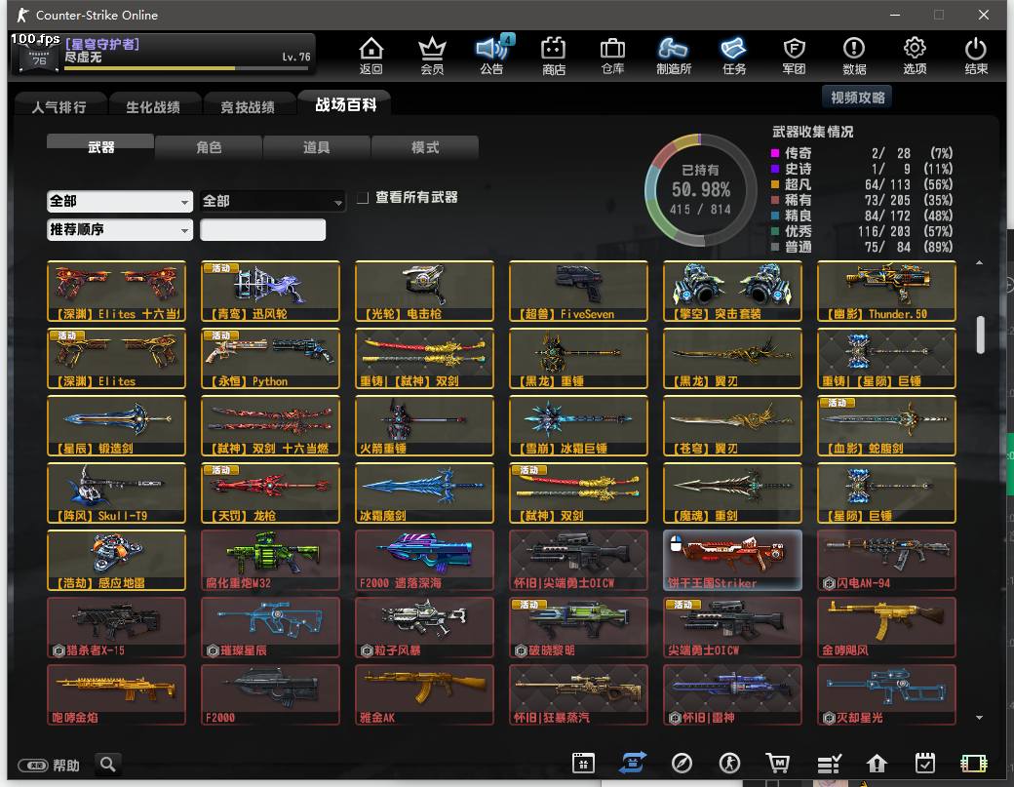The width and height of the screenshot is (1014, 787).
Task: Expand the second dark 全部 dropdown
Action: click(272, 202)
